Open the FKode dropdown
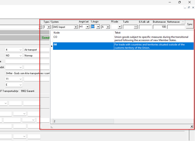Screen dimensions: 195x141 [x=120, y=27]
